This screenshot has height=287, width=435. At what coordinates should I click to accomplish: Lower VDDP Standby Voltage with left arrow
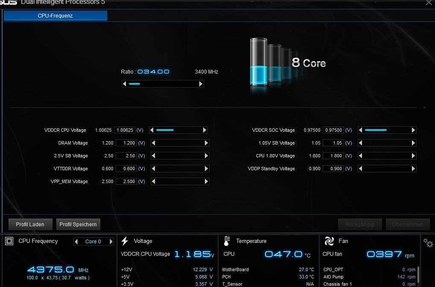point(360,169)
